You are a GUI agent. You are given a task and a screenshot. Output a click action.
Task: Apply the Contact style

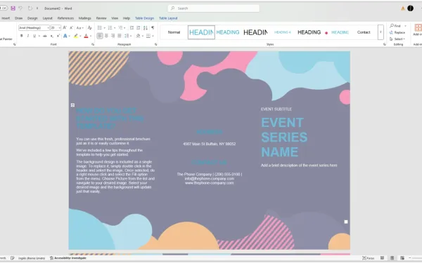364,32
